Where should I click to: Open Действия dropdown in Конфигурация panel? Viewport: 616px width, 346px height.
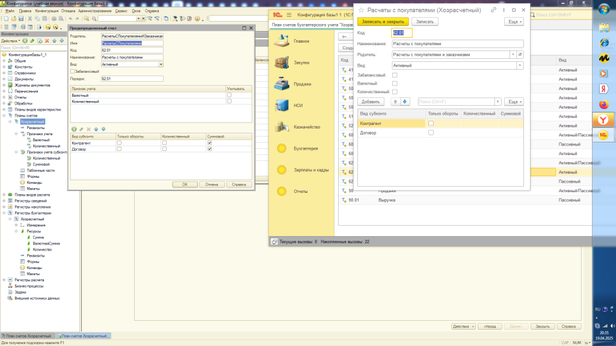point(11,41)
